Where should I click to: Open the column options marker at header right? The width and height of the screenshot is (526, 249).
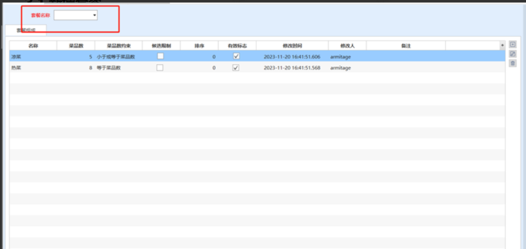click(x=502, y=45)
